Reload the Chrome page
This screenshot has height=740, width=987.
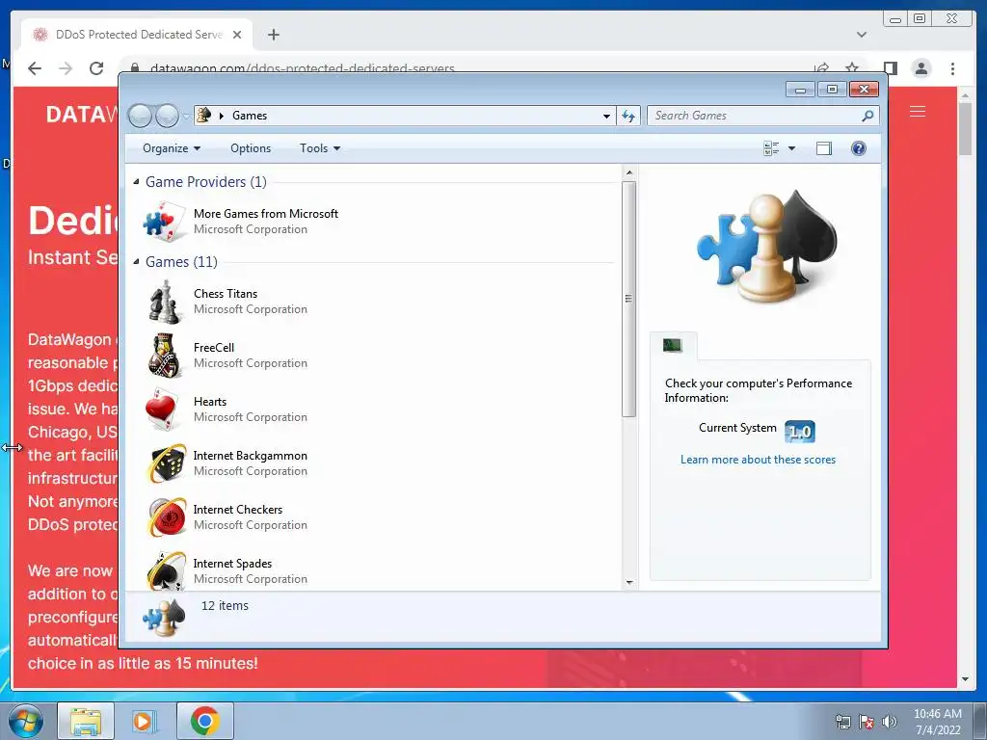(96, 68)
